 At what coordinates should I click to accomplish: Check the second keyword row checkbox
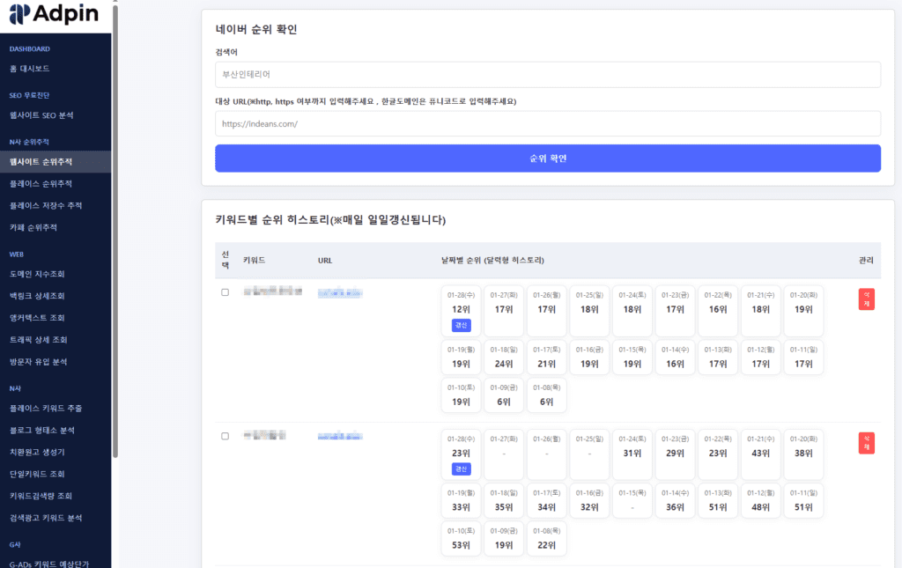point(225,436)
